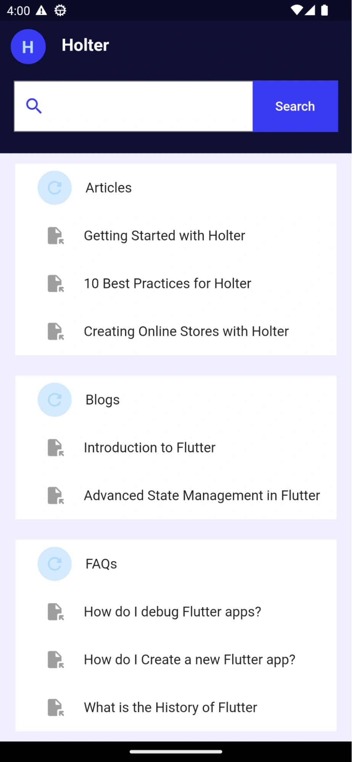
Task: Tap the refresh icon beside Articles
Action: tap(55, 188)
